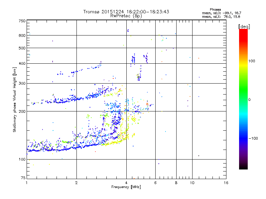Viewport: 266px width, 199px height.
Task: Click the x-axis tick label '16'
Action: pyautogui.click(x=226, y=183)
